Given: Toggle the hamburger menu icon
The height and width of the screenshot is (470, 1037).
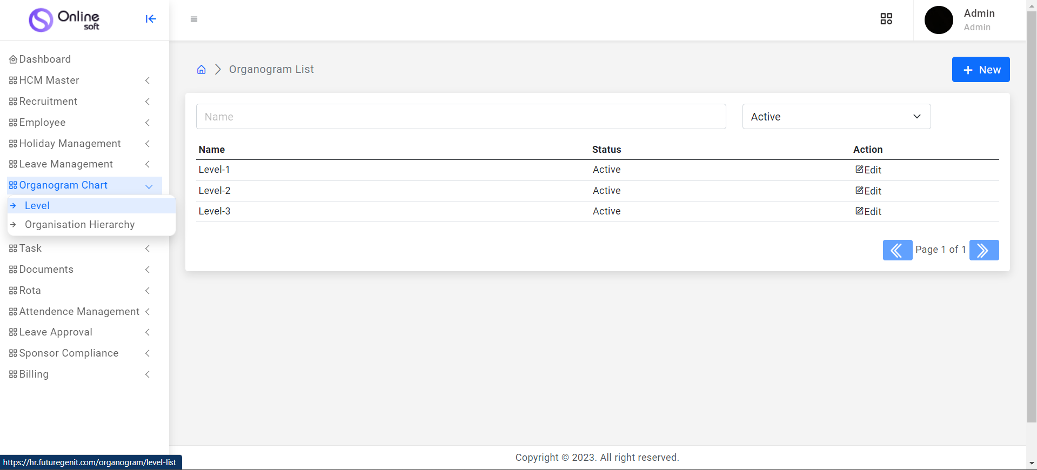Looking at the screenshot, I should [194, 19].
